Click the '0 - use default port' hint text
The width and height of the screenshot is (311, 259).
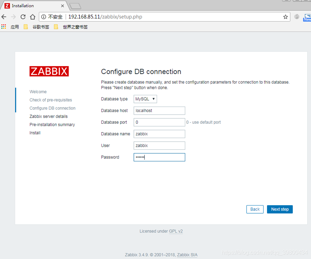[203, 122]
